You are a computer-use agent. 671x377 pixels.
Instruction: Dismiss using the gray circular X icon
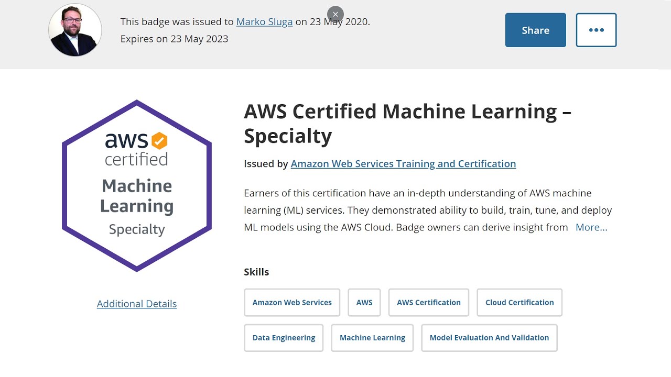point(335,14)
